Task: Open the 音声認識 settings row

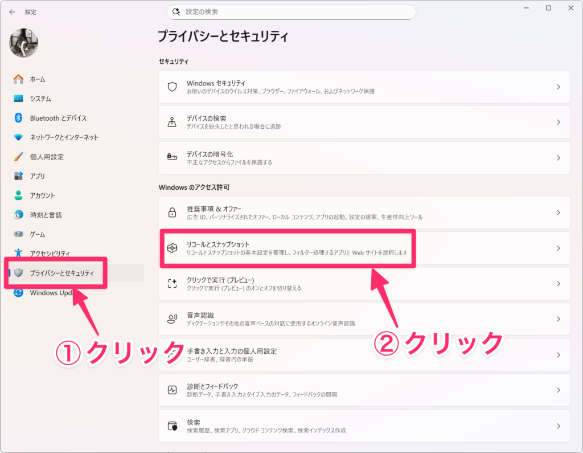Action: (x=364, y=319)
